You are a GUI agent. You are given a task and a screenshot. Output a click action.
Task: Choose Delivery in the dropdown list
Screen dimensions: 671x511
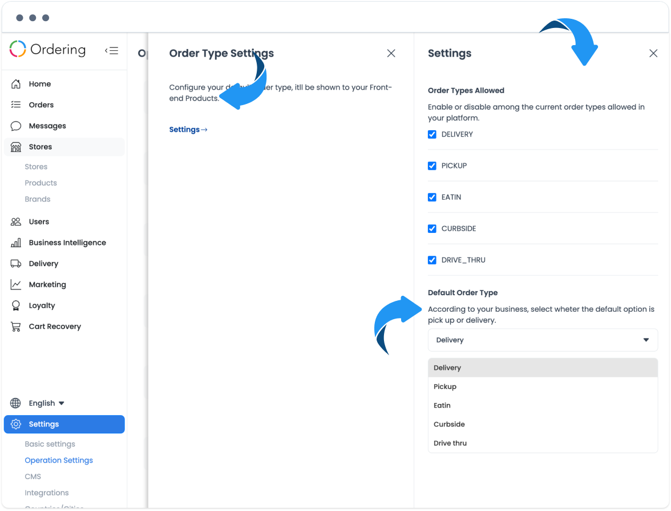point(543,368)
